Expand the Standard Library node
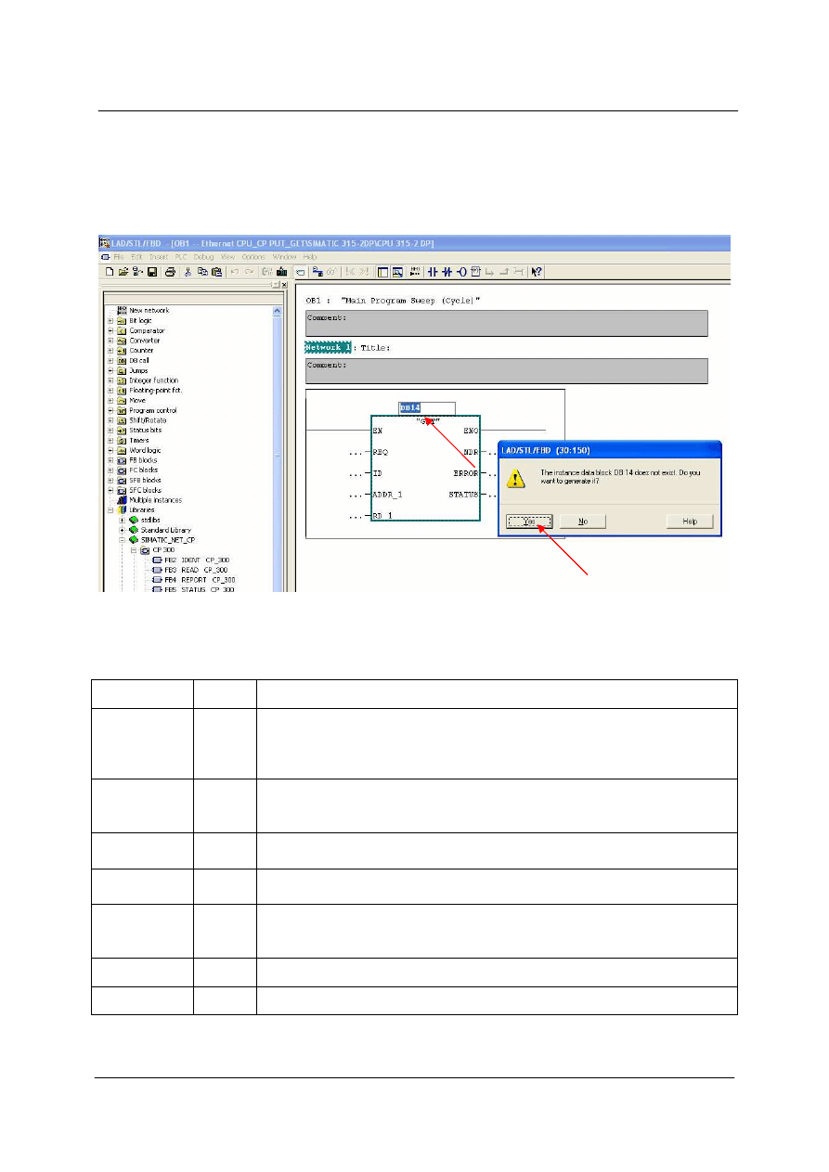The image size is (829, 1172). coord(122,530)
